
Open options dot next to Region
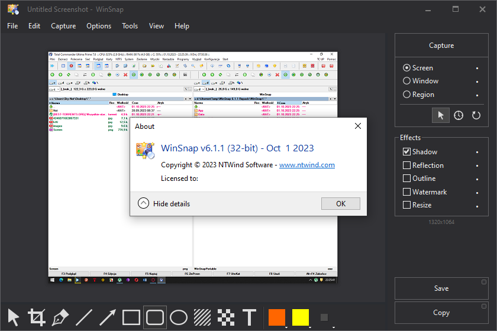tap(477, 95)
